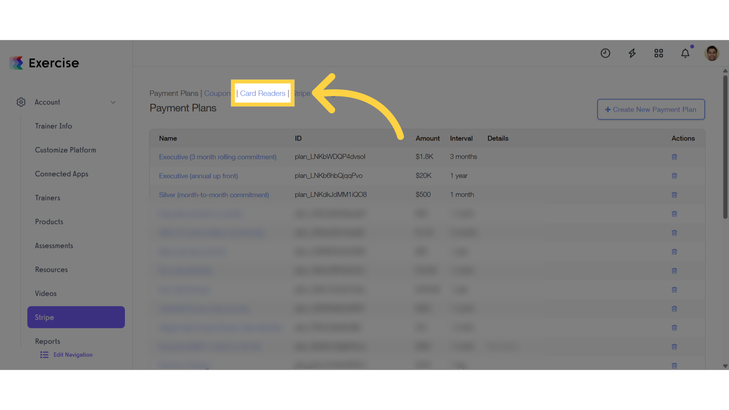Click the ID column header
This screenshot has height=410, width=729.
(298, 139)
